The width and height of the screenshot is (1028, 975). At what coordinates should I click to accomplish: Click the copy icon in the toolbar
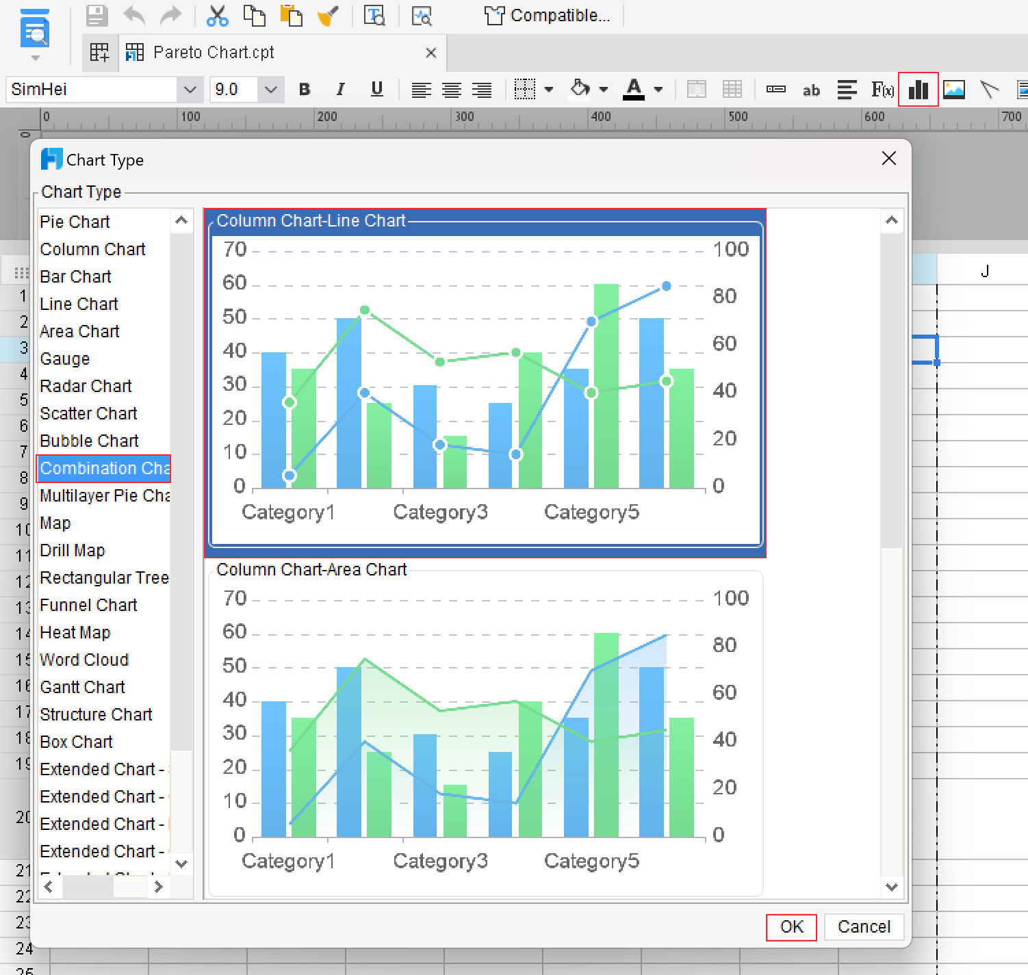[254, 15]
